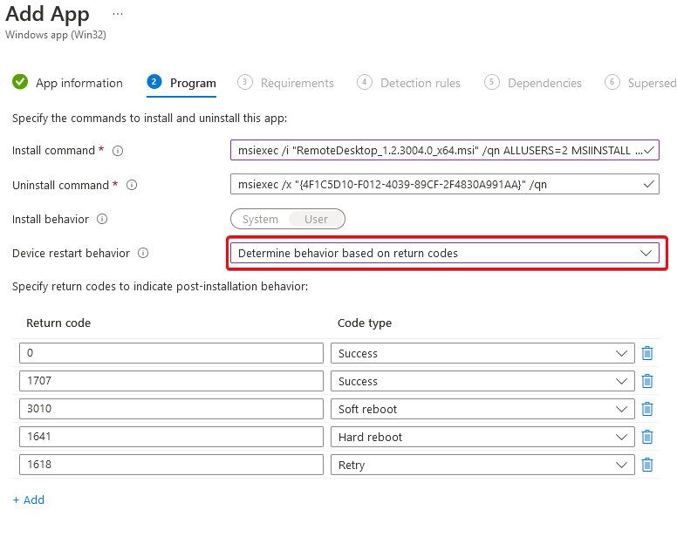Show info tooltip for Device restart behavior

pyautogui.click(x=143, y=253)
